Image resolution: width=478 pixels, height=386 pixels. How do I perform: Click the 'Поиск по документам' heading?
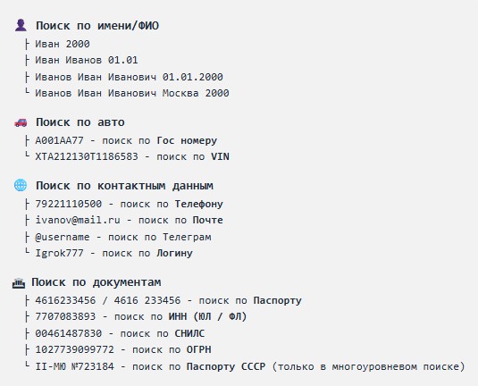pos(96,282)
